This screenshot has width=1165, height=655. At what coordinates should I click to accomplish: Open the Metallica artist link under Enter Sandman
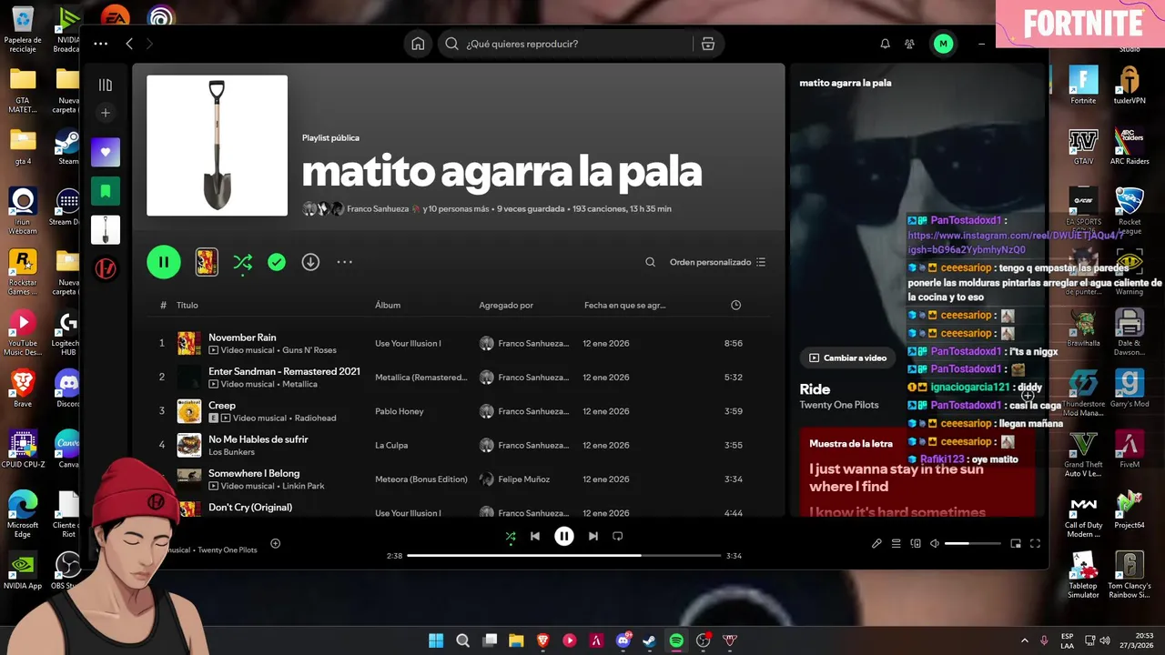(x=299, y=384)
